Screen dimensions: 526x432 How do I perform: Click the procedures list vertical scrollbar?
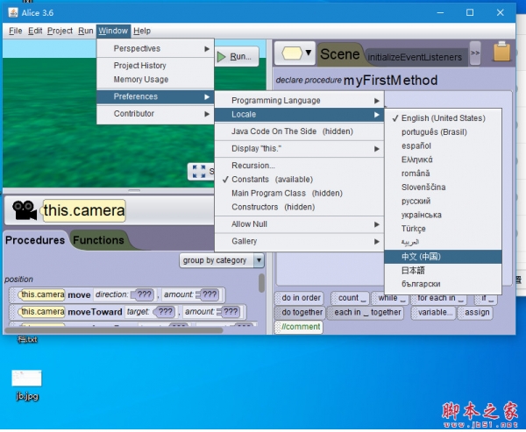point(261,284)
